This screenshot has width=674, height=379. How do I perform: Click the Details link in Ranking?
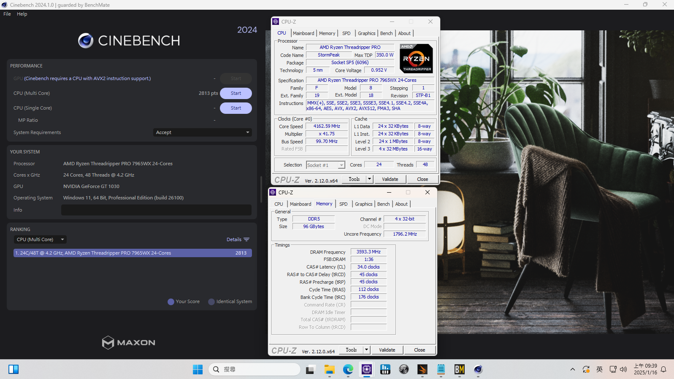[234, 239]
